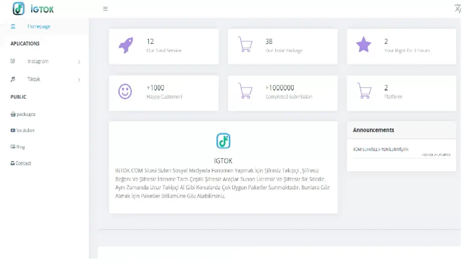Click the 'Our Total Package' label
This screenshot has height=263, width=462.
pyautogui.click(x=284, y=51)
